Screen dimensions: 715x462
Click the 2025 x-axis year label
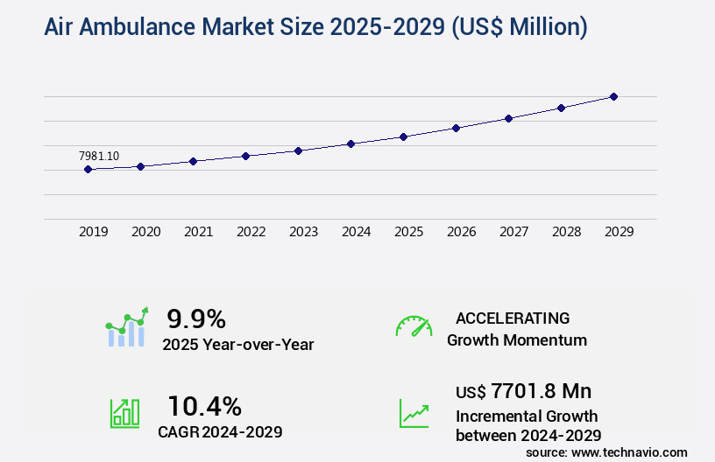click(408, 232)
